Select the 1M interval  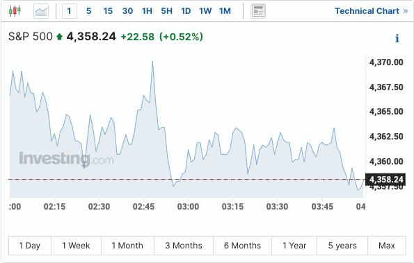[x=225, y=11]
